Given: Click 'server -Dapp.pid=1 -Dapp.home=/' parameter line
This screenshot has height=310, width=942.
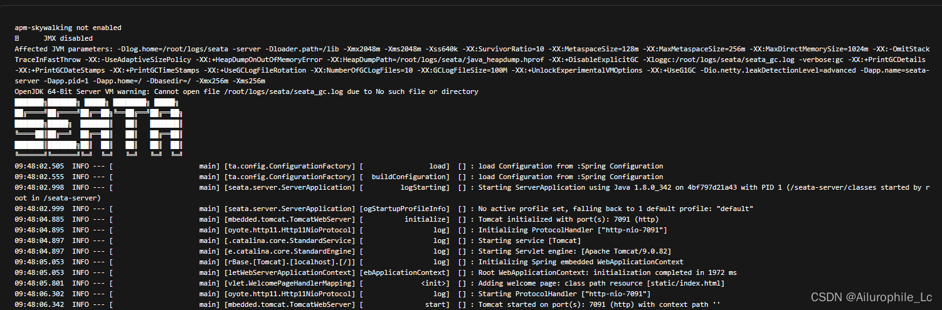Looking at the screenshot, I should (140, 81).
